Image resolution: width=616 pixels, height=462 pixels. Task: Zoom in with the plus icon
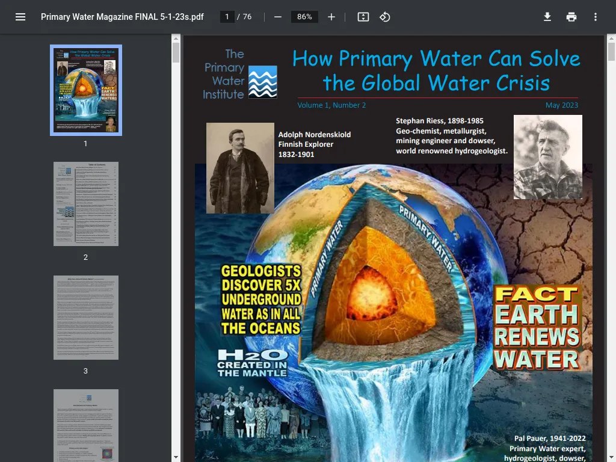[x=331, y=17]
